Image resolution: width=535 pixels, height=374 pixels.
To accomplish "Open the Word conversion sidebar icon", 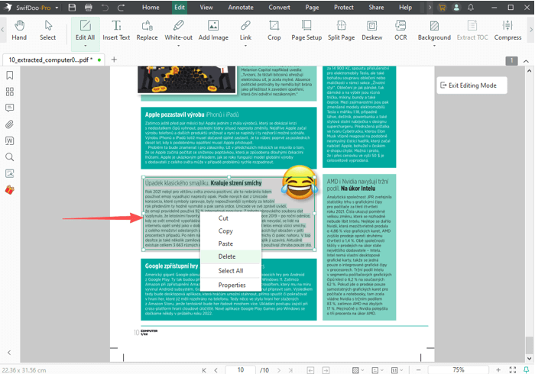I will 9,140.
